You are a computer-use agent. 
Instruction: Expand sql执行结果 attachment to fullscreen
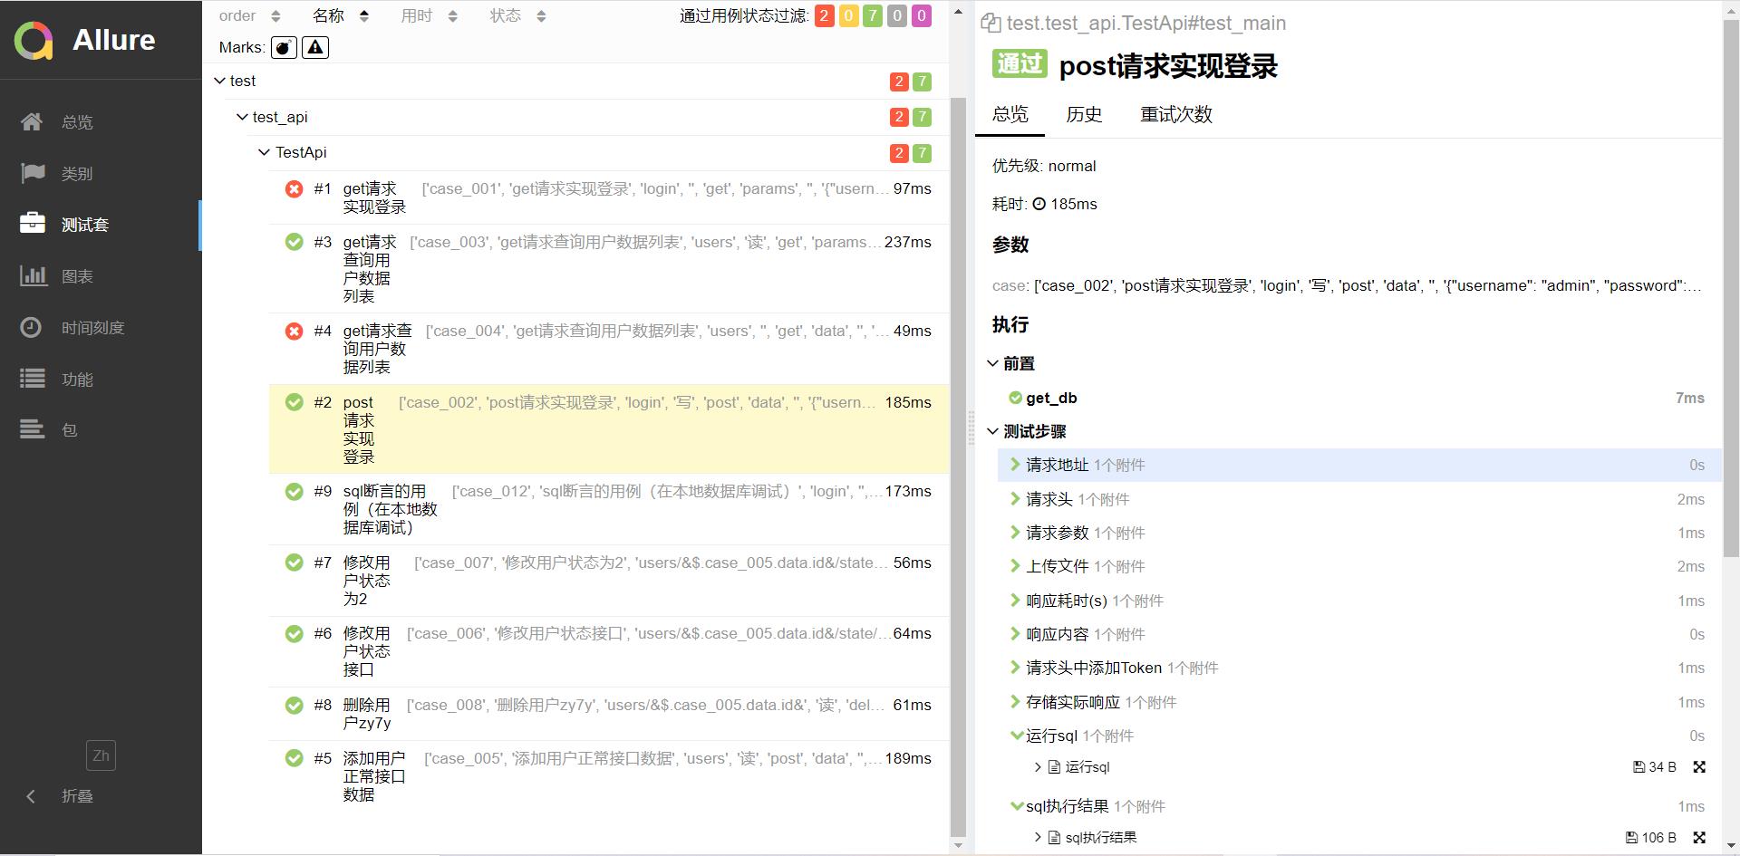(1699, 838)
